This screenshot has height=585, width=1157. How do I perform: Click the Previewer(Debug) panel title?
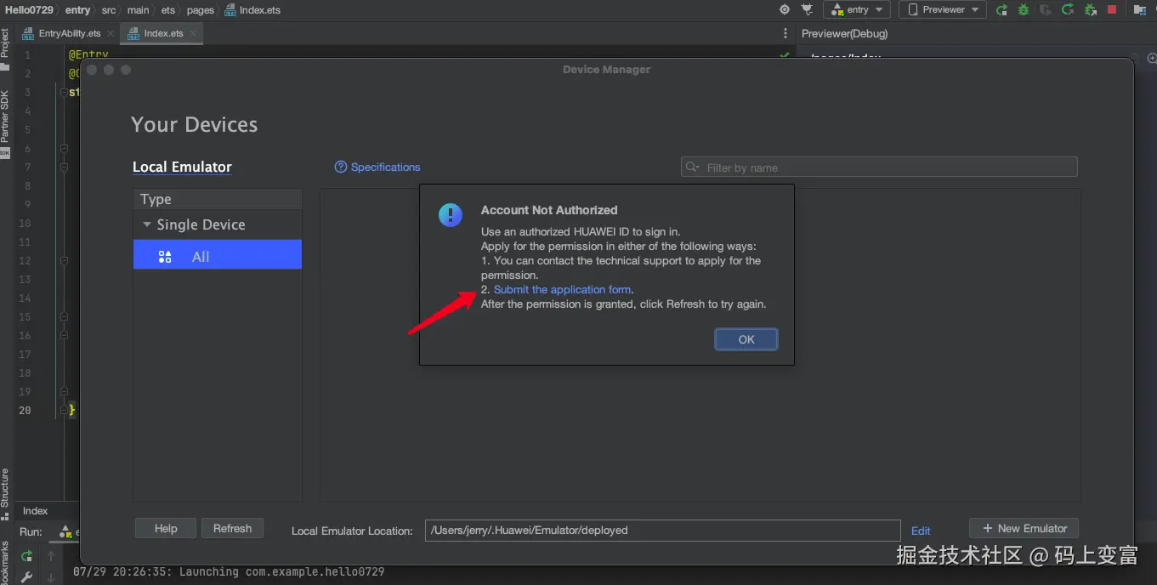pos(844,33)
